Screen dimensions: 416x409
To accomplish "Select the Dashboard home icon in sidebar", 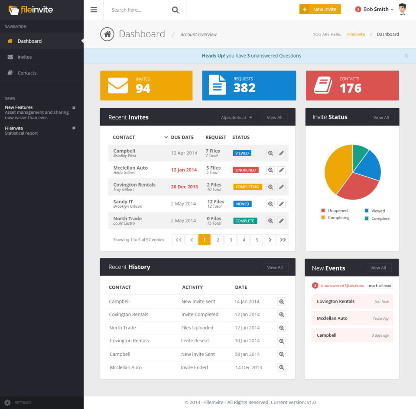I will click(x=10, y=41).
